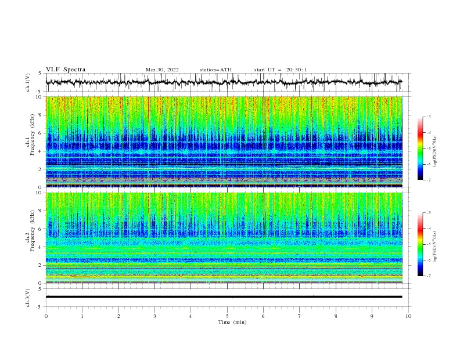This screenshot has height=355, width=460.
Task: Click the ch.1 voltage waveform trace
Action: click(x=224, y=82)
